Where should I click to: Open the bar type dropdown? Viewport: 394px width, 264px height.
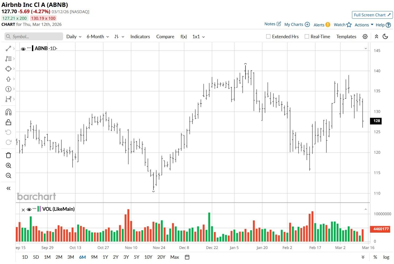119,37
